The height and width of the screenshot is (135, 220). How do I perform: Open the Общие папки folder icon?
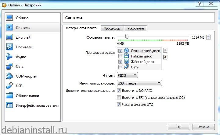(9, 95)
